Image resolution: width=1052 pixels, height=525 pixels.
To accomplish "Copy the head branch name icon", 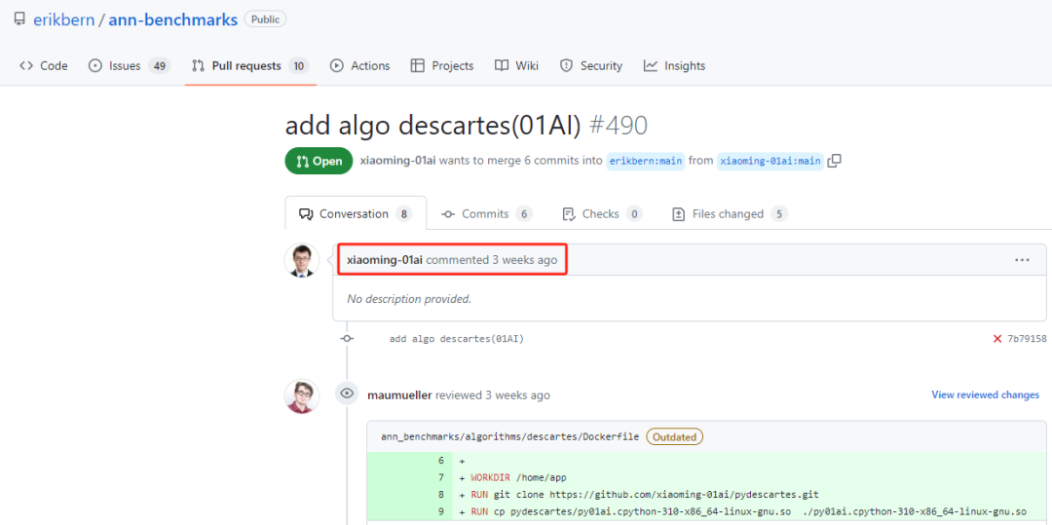I will click(835, 161).
